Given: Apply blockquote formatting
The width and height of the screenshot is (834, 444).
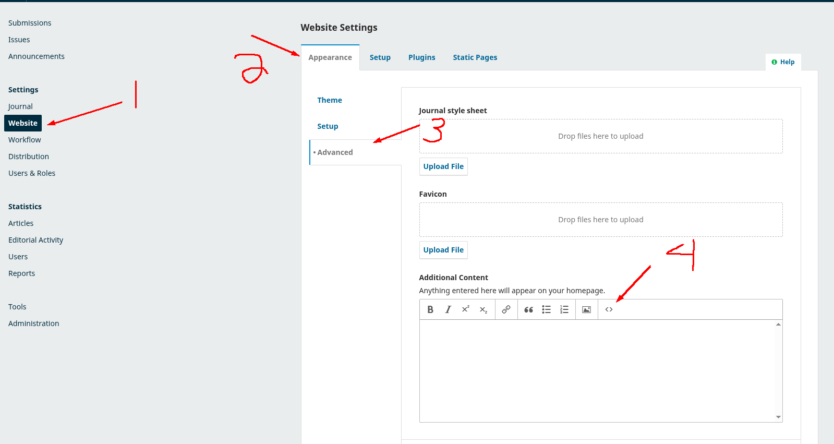Looking at the screenshot, I should click(x=528, y=309).
